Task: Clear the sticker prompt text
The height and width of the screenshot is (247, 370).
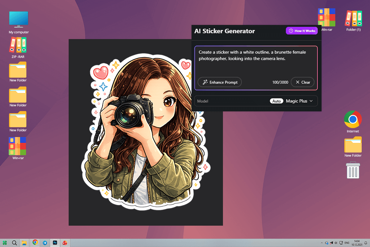Action: [303, 82]
